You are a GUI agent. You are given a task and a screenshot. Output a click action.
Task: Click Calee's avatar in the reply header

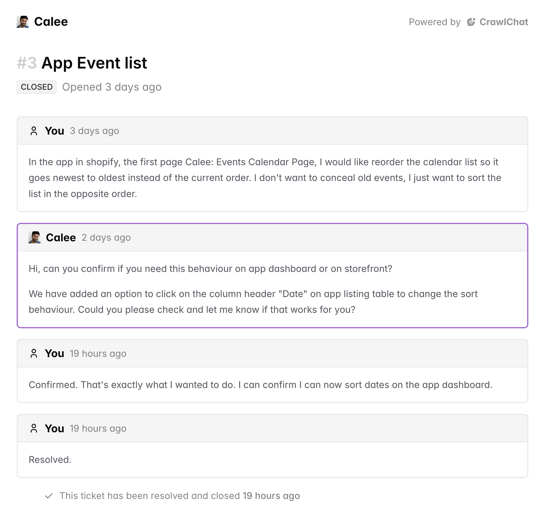[35, 237]
